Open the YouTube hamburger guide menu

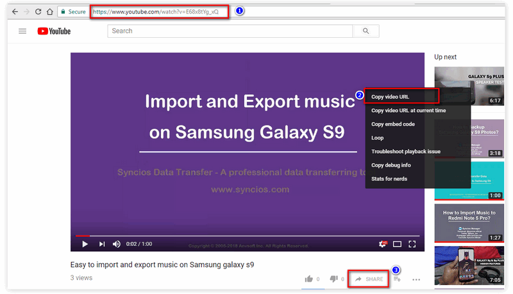click(22, 31)
